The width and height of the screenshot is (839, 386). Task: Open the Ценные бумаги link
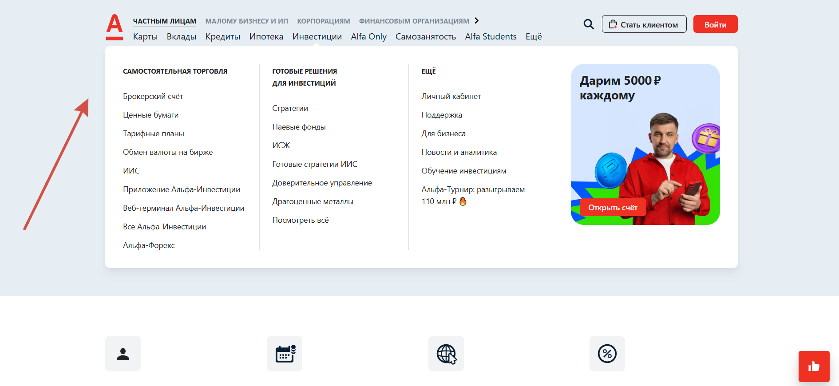151,115
